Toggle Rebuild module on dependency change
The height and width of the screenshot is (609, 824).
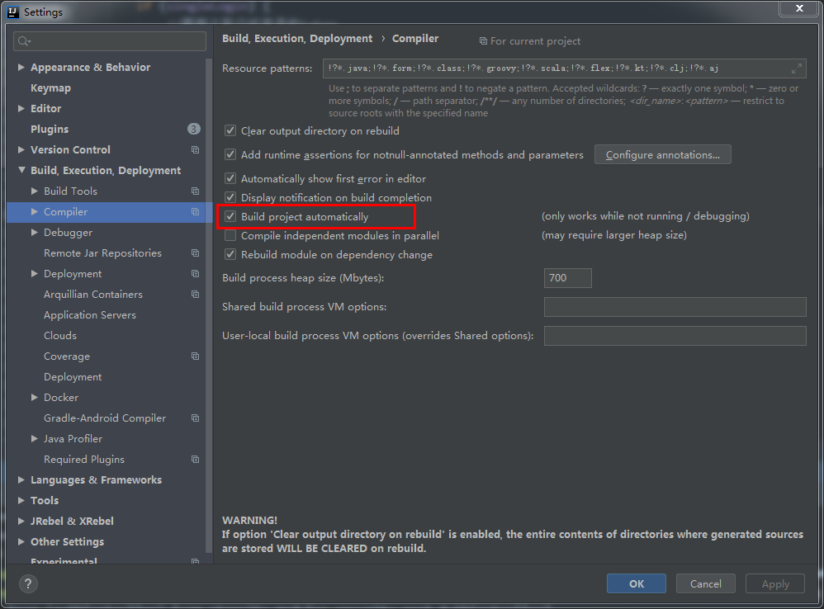(230, 254)
